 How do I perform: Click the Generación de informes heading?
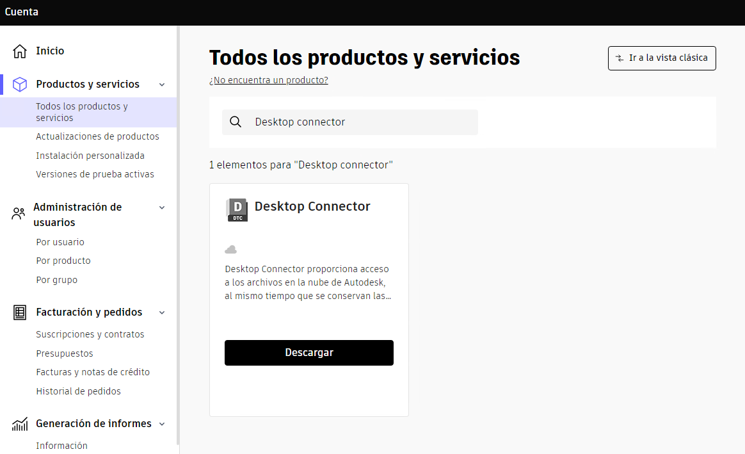[x=93, y=423]
